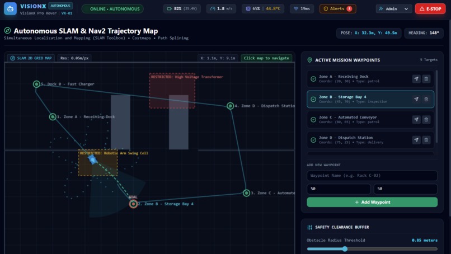Click the blue rover icon on the map
Screen dimensions: 451x254
click(93, 159)
